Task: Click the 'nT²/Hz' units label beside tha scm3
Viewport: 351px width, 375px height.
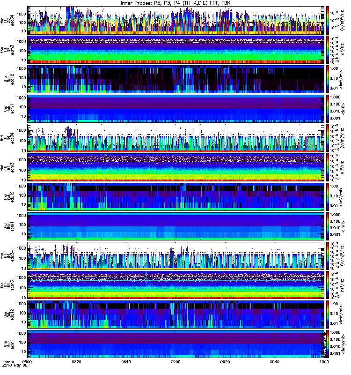Action: coord(342,50)
